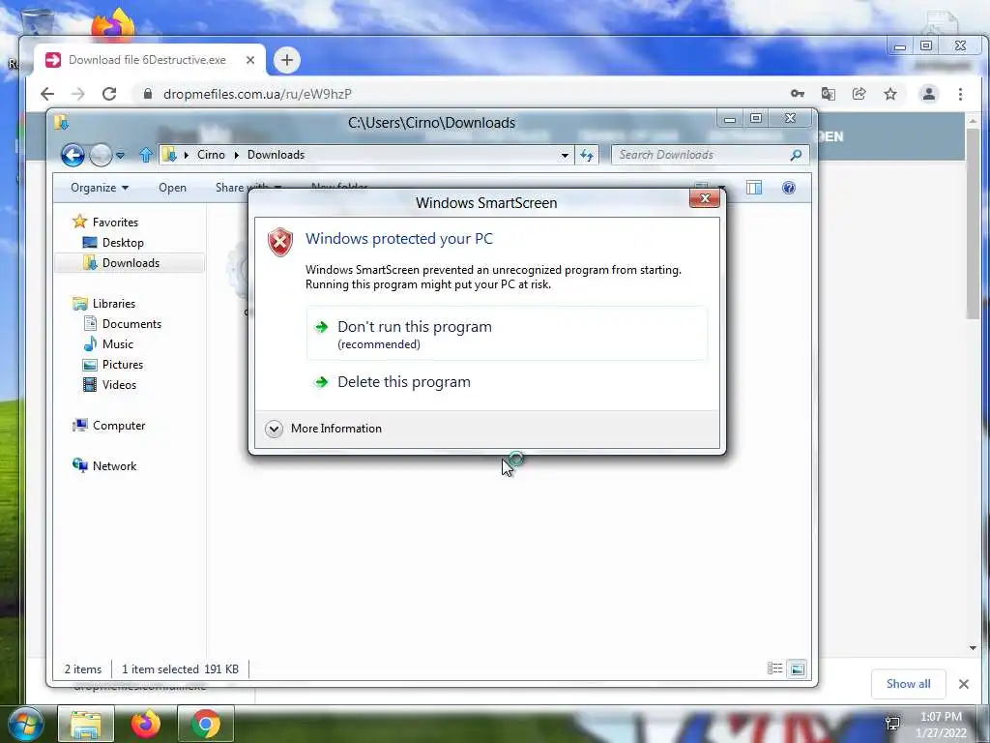This screenshot has height=743, width=990.
Task: Click Open in Explorer toolbar
Action: (x=172, y=188)
